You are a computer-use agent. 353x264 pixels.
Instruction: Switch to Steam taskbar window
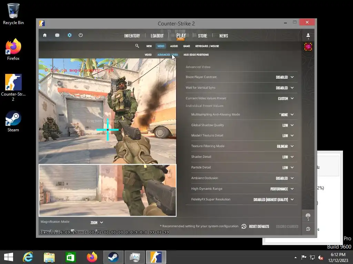click(113, 257)
